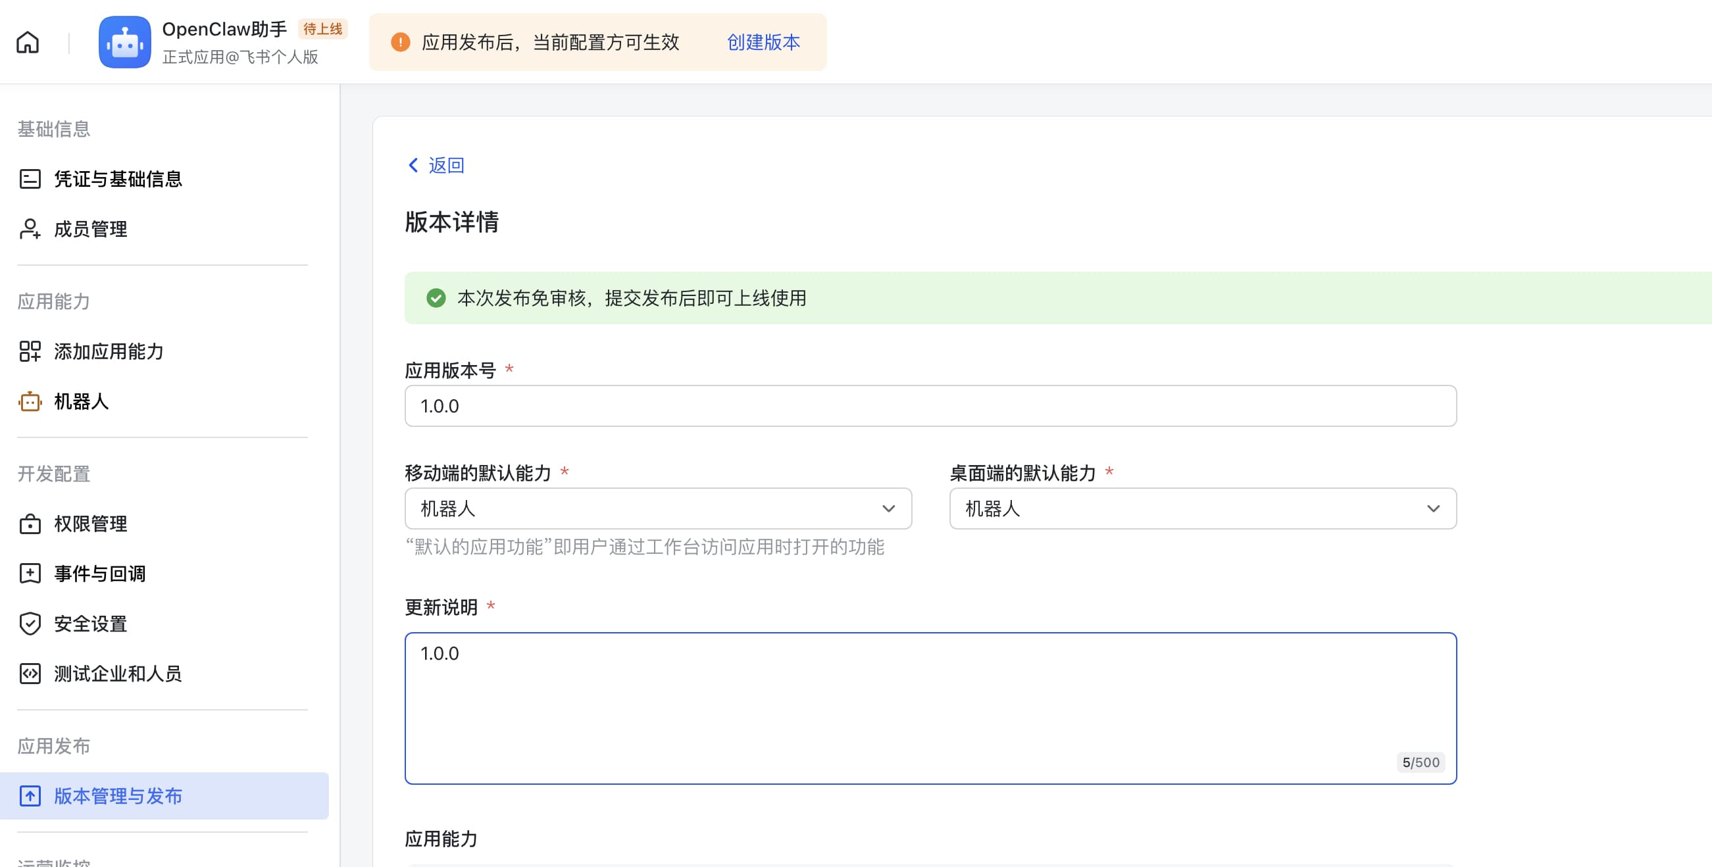
Task: Open the 移动端的默认能力 dropdown
Action: [657, 508]
